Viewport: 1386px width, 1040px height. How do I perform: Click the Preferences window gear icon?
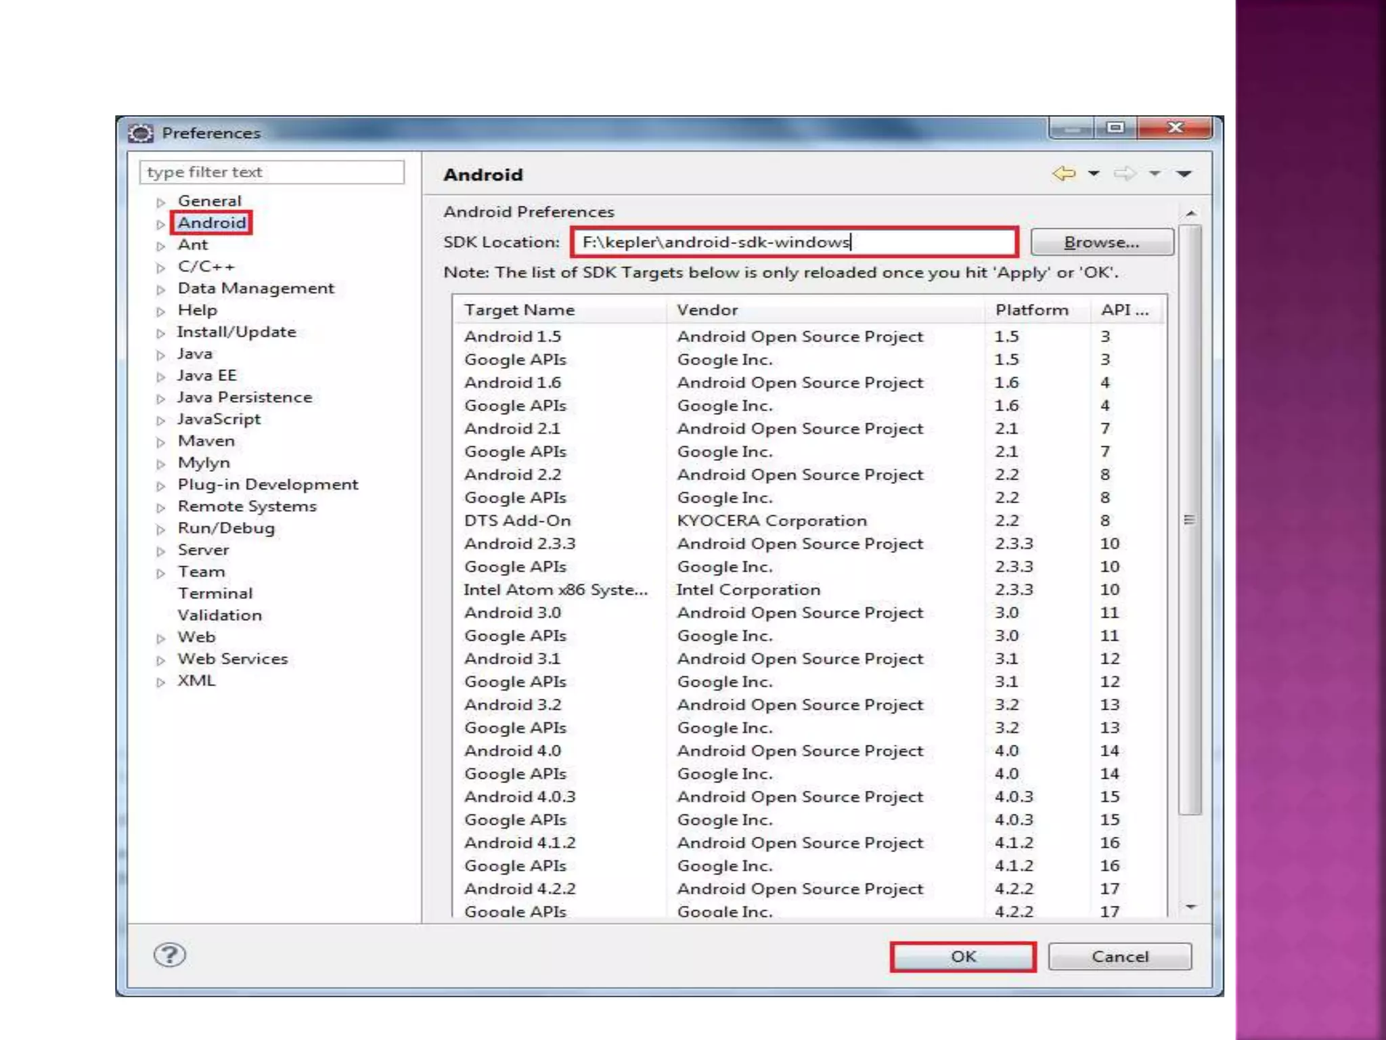click(141, 133)
